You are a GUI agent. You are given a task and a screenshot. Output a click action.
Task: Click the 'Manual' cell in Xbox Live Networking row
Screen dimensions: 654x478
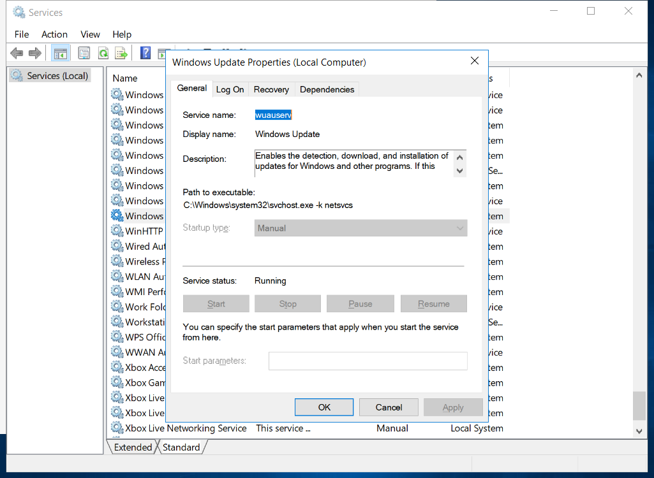[392, 428]
